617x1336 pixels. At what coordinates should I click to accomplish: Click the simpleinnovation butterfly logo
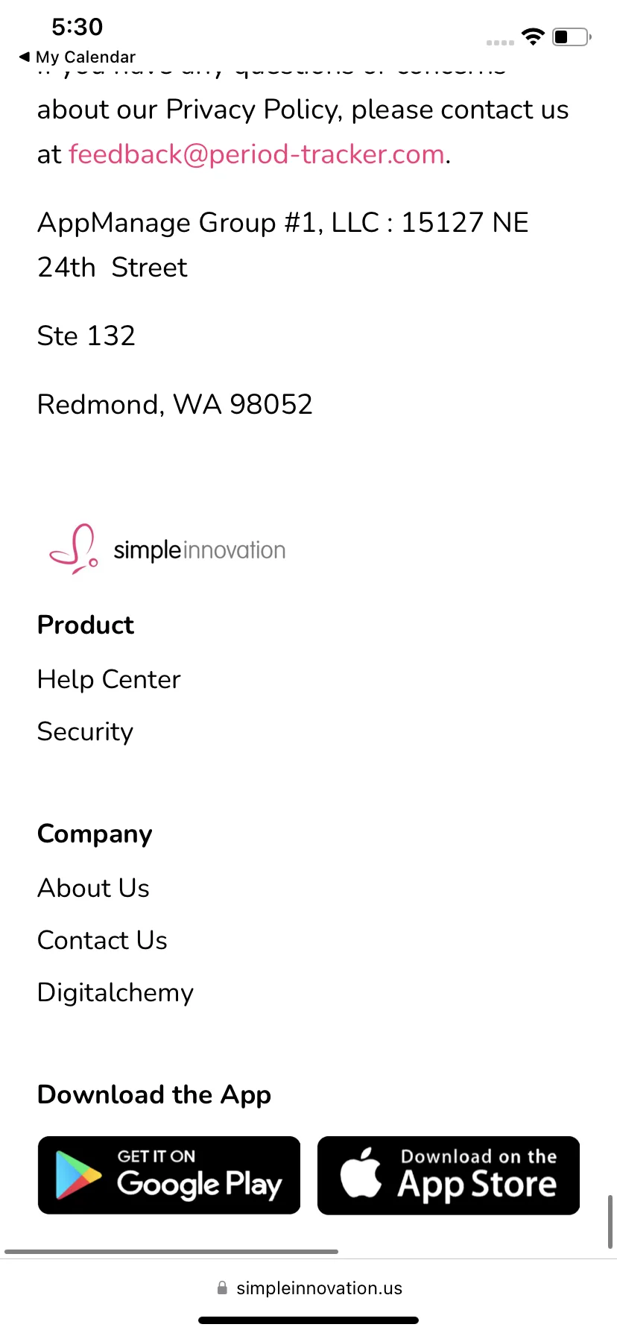(x=73, y=549)
